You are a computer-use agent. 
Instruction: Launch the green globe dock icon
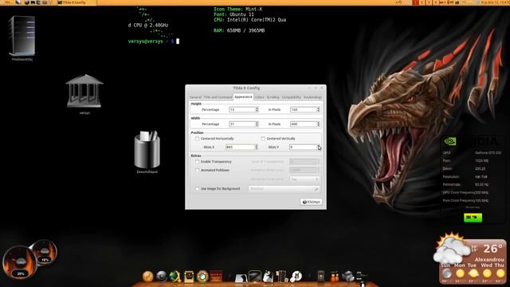pos(175,277)
